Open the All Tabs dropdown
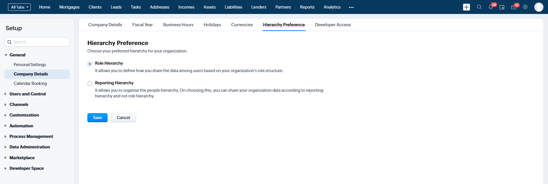This screenshot has height=184, width=548. coord(19,7)
